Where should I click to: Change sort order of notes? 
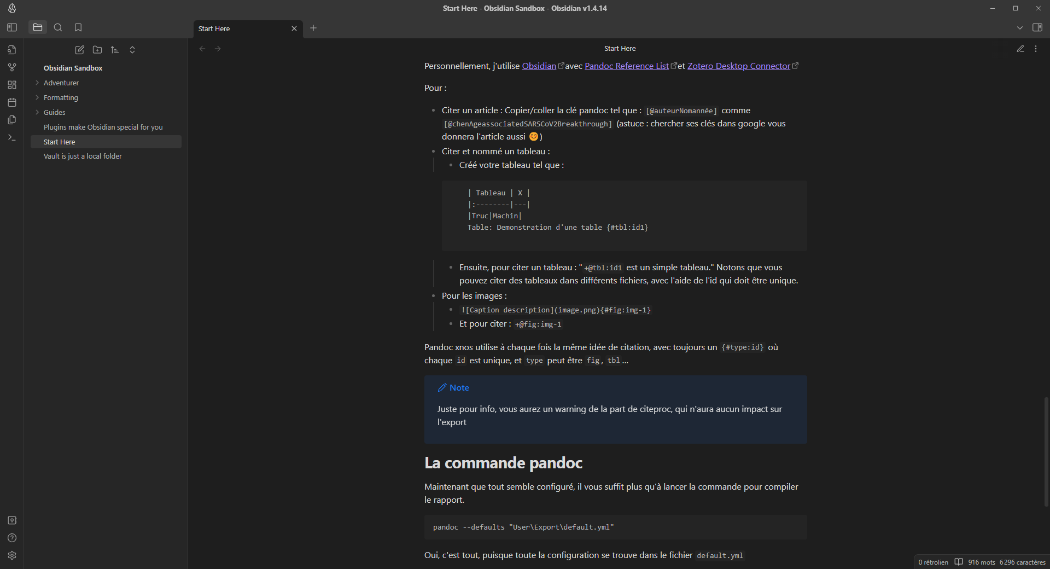[x=114, y=50]
